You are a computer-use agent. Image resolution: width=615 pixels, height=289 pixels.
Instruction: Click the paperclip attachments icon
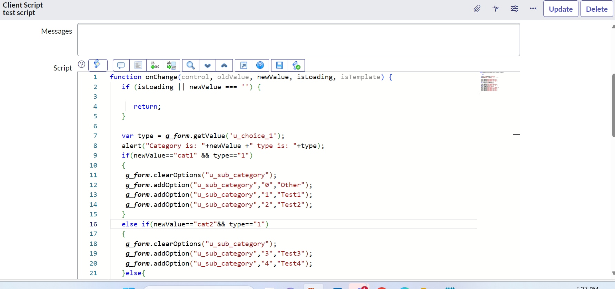coord(477,9)
